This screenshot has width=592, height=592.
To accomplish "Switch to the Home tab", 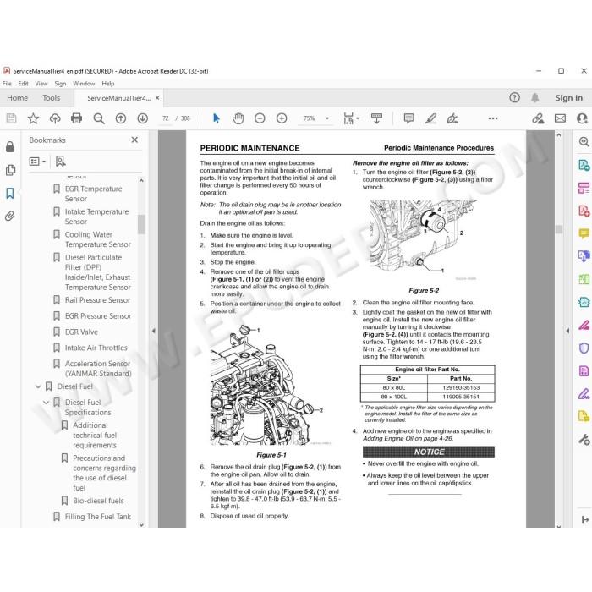I will [x=18, y=98].
